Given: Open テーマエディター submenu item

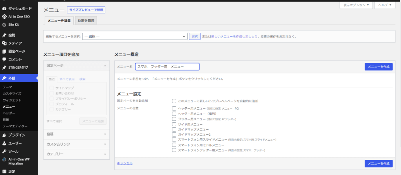Looking at the screenshot, I should tap(15, 126).
